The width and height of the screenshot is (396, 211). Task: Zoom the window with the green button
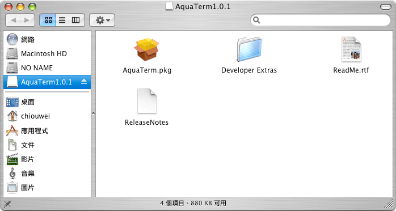[x=32, y=7]
